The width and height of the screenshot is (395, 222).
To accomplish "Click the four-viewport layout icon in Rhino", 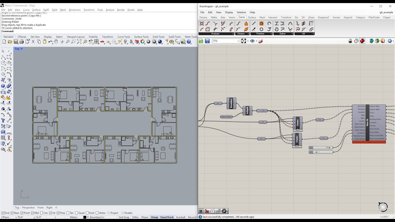I will pos(96,42).
